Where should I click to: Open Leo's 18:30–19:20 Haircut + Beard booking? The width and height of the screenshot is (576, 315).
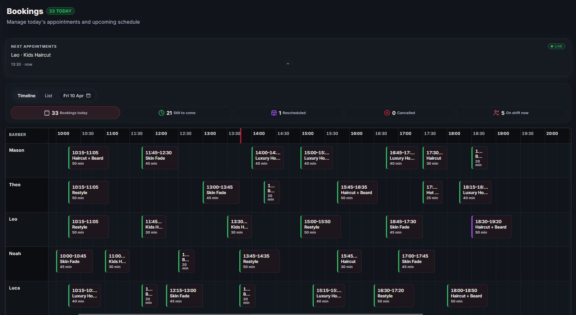click(x=492, y=227)
